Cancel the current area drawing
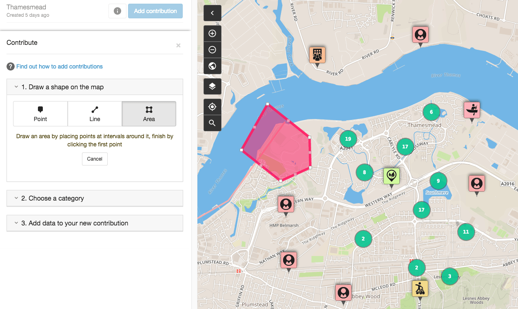518x309 pixels. 95,159
